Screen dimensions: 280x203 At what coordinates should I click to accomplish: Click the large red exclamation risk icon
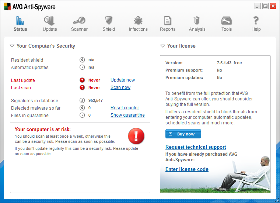point(136,136)
